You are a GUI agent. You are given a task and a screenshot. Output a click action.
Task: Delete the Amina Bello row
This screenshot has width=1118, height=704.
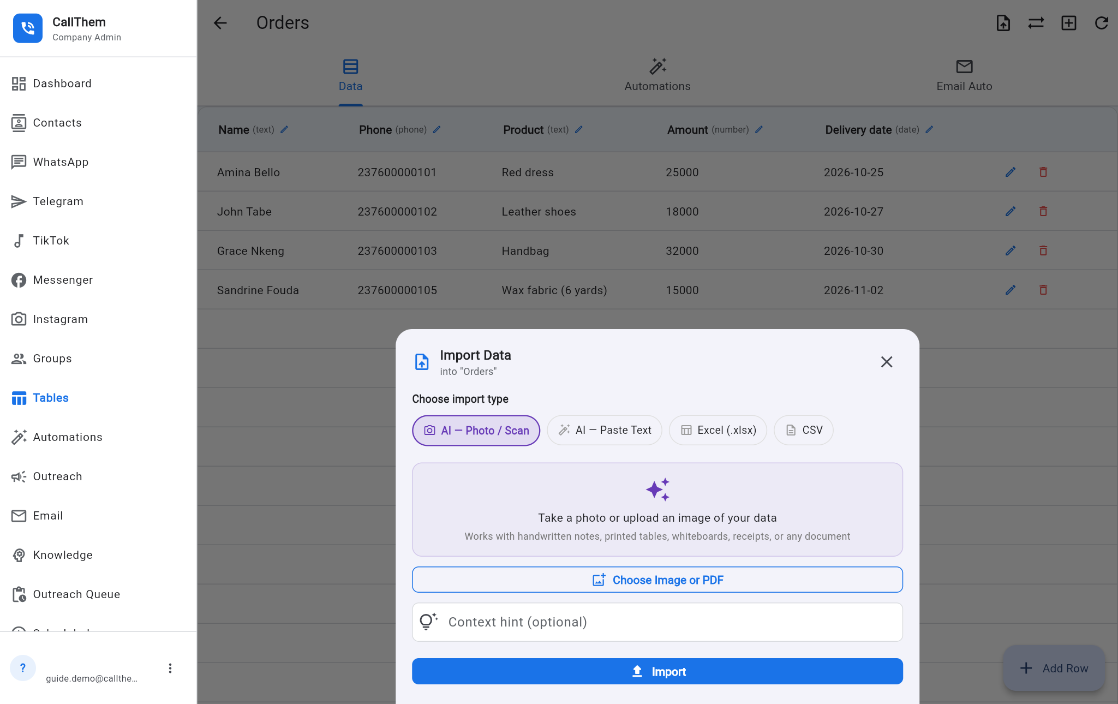(x=1043, y=172)
